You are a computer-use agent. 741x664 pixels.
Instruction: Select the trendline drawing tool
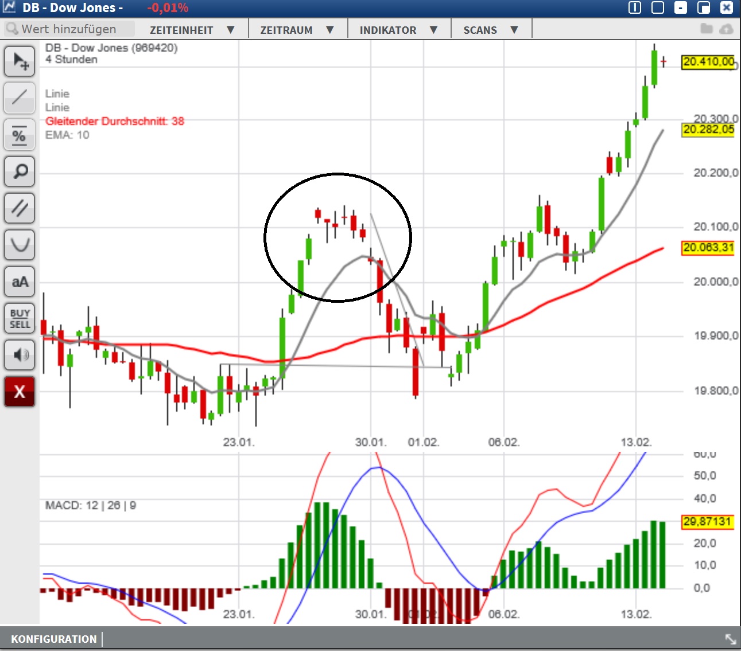(x=20, y=98)
